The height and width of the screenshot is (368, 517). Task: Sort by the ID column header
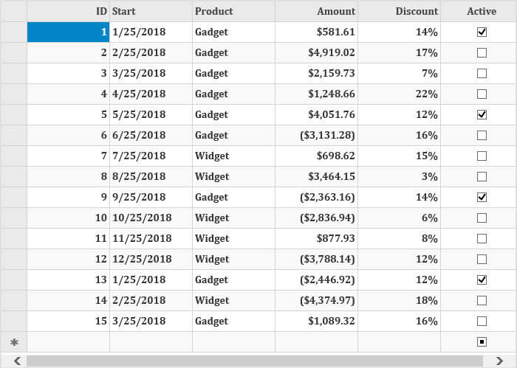(x=68, y=11)
